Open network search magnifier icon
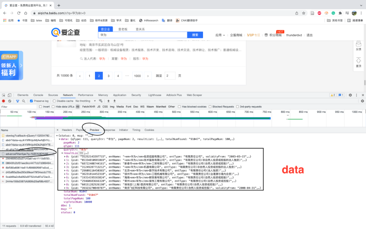 tap(24, 101)
